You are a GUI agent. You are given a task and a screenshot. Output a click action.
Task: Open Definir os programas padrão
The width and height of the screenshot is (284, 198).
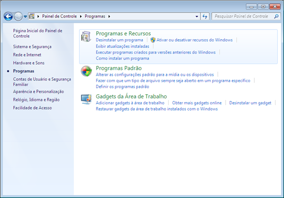(x=123, y=86)
